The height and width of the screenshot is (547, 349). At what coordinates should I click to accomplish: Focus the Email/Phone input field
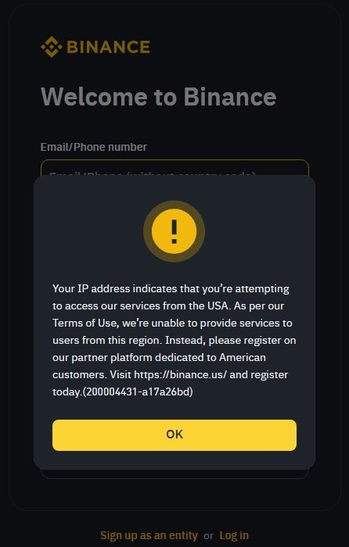click(x=174, y=168)
